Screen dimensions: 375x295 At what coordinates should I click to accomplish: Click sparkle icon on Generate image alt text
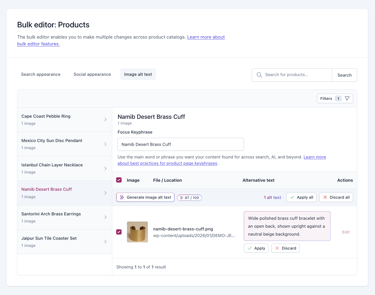click(x=122, y=197)
